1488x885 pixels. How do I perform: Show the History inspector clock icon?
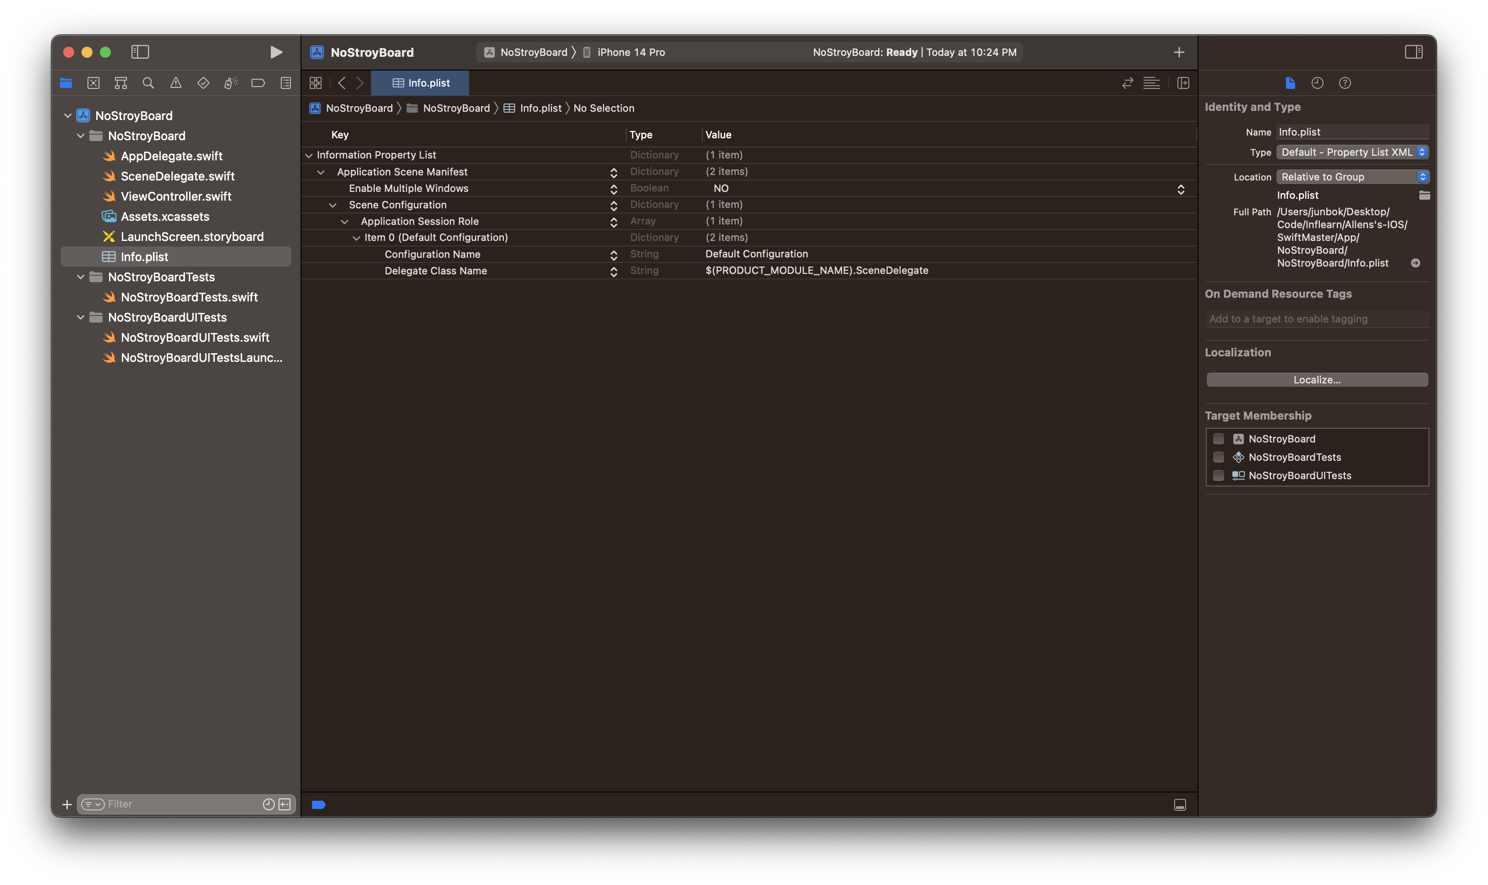1317,83
